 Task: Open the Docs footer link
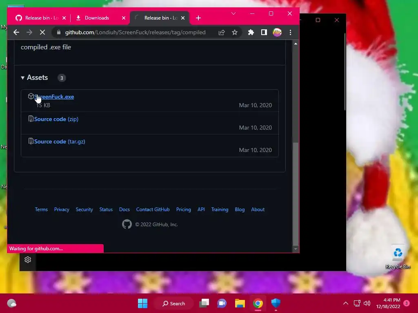pos(125,209)
